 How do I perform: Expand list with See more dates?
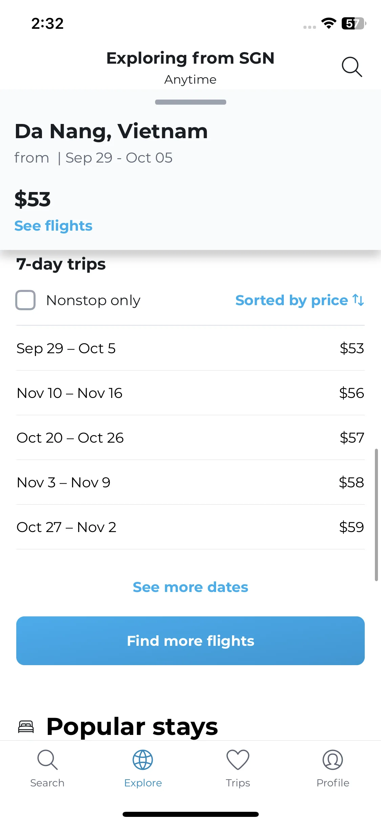tap(190, 587)
